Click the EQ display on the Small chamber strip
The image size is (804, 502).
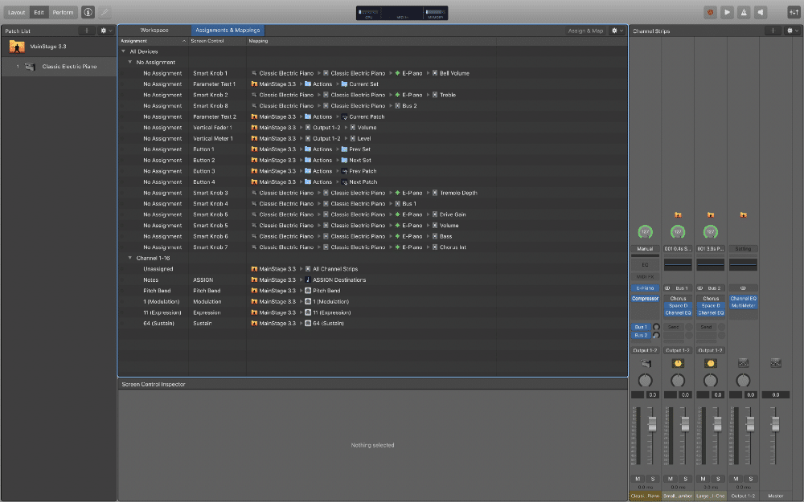(x=678, y=264)
